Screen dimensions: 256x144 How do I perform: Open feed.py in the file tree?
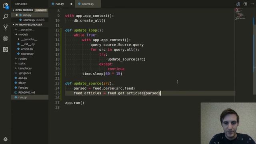click(x=23, y=88)
